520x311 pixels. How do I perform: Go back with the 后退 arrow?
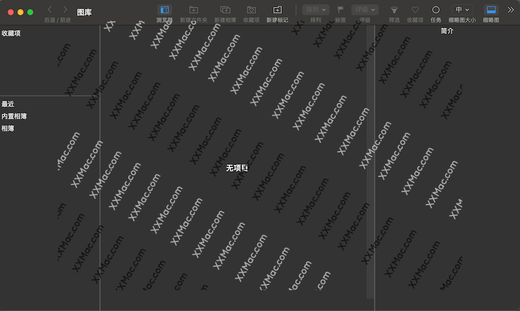[x=50, y=10]
